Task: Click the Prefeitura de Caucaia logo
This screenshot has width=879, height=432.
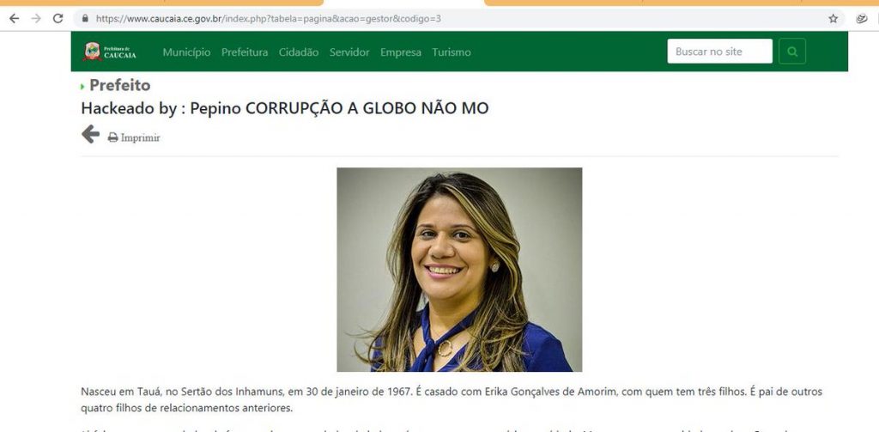Action: (x=110, y=52)
